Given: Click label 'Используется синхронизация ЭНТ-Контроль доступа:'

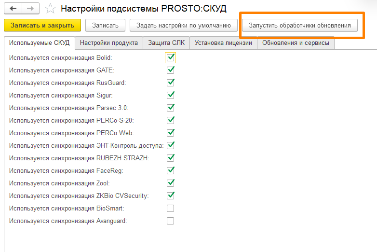Looking at the screenshot, I should 86,145.
